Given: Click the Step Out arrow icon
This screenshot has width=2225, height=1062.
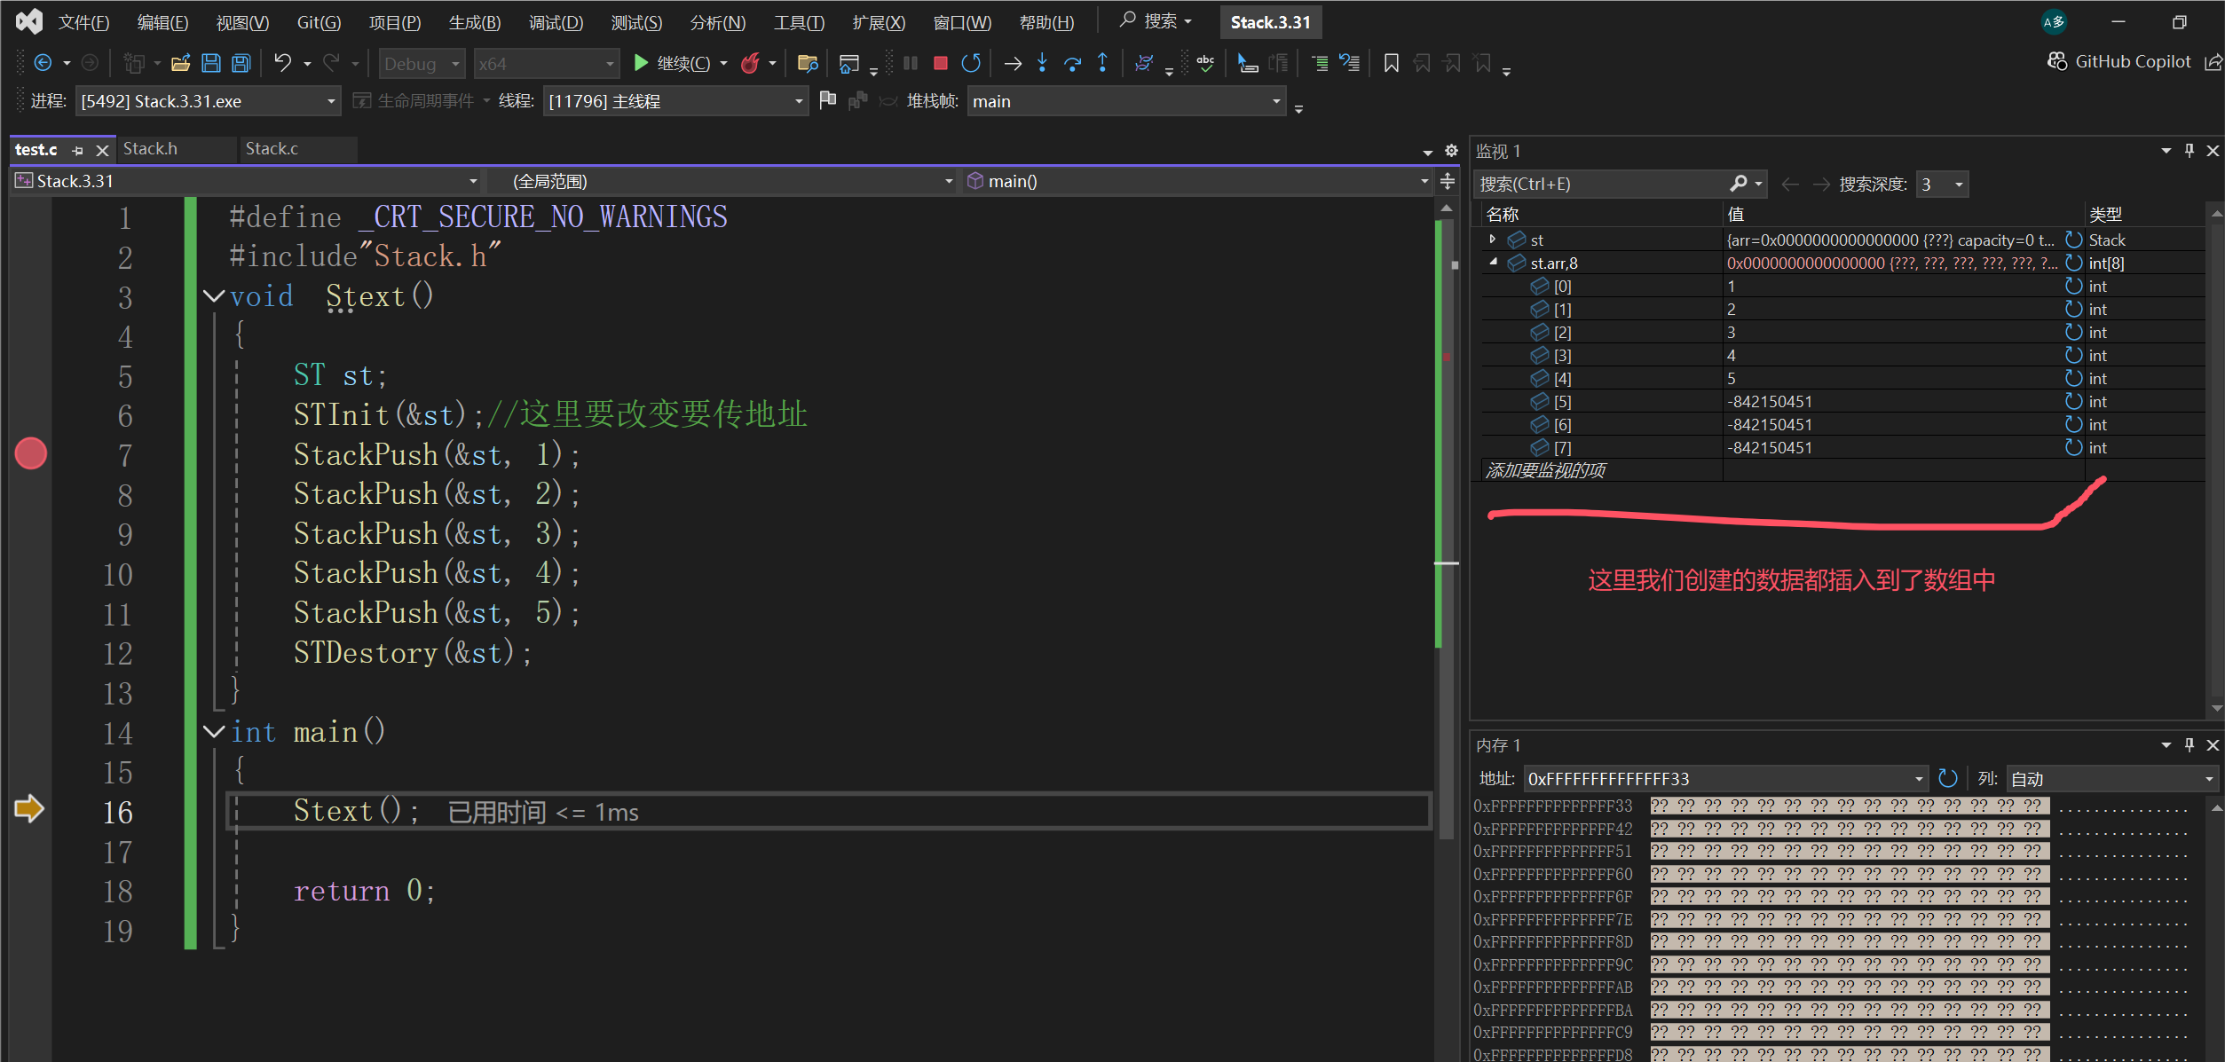Looking at the screenshot, I should click(x=1102, y=63).
